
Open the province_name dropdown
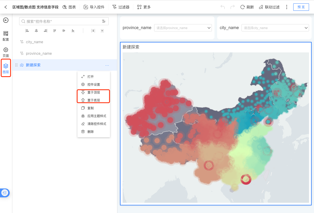click(183, 28)
